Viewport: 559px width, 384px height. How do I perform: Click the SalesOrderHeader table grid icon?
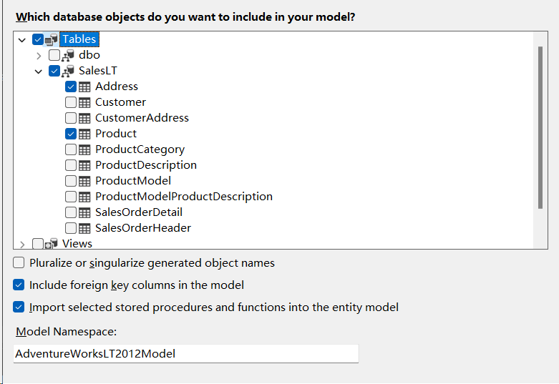84,228
